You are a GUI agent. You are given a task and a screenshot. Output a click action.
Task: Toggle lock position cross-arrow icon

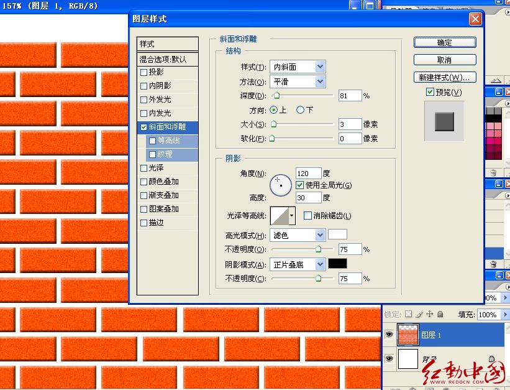pos(430,313)
